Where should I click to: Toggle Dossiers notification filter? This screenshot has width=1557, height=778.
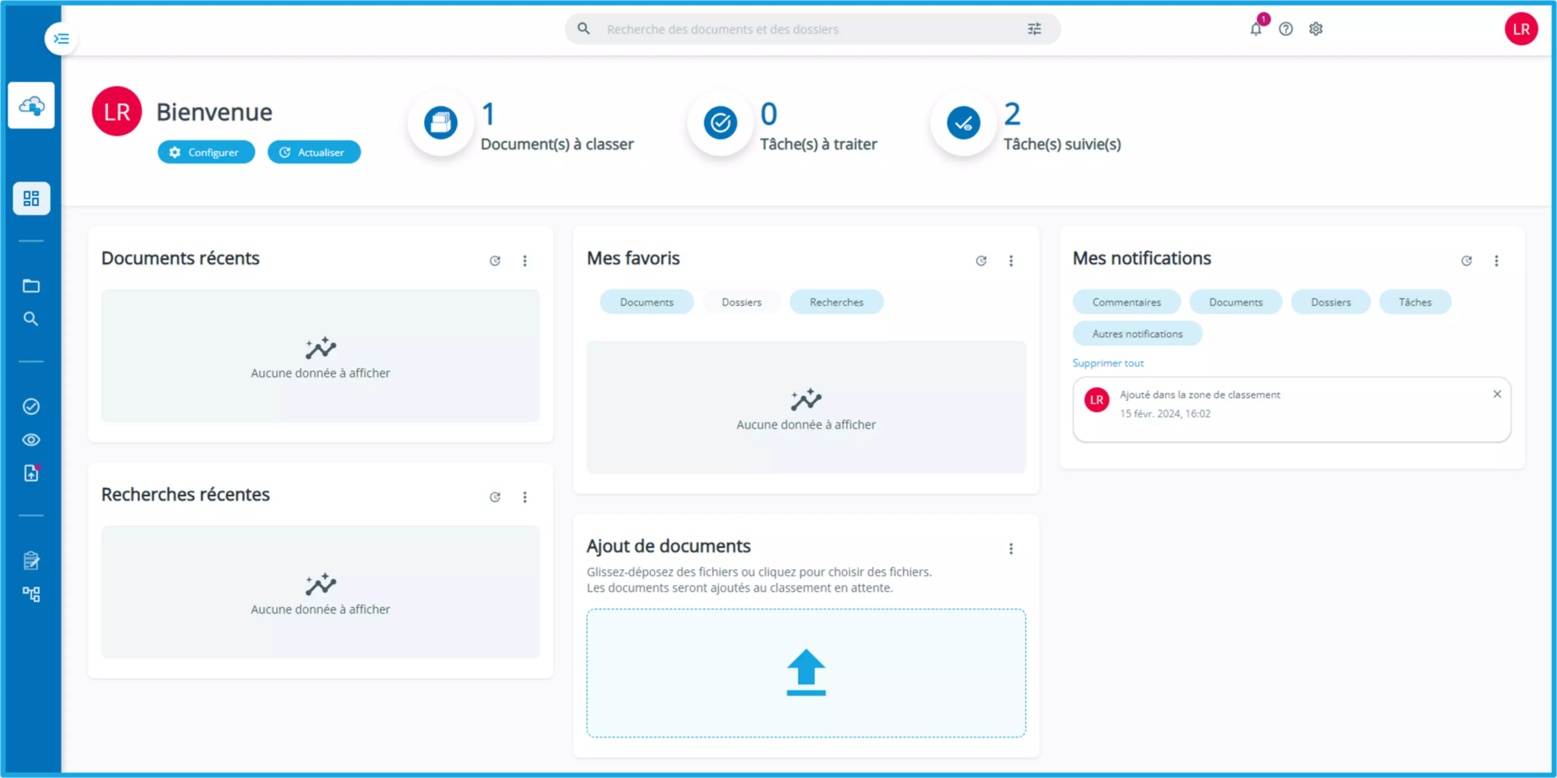point(1330,302)
